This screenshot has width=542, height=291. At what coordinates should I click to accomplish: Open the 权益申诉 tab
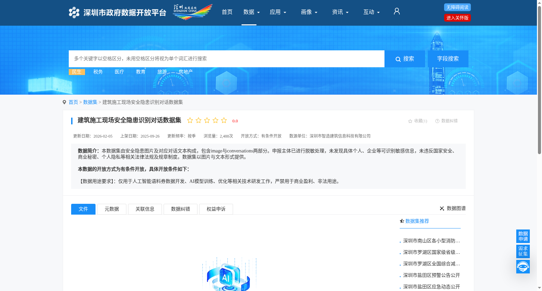(x=216, y=209)
